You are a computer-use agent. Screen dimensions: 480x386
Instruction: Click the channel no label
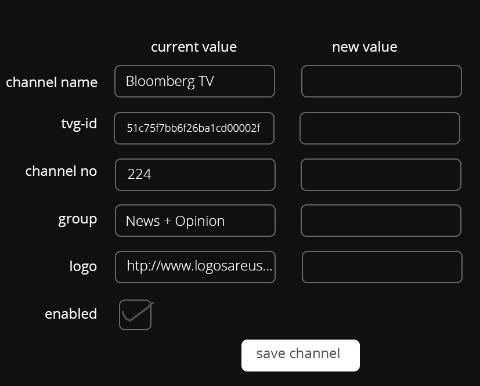[x=61, y=171]
